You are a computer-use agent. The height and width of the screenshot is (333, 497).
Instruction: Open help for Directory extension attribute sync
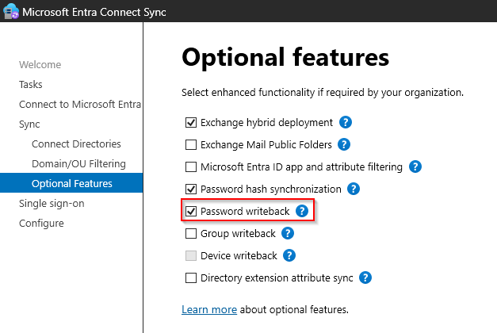click(x=365, y=277)
